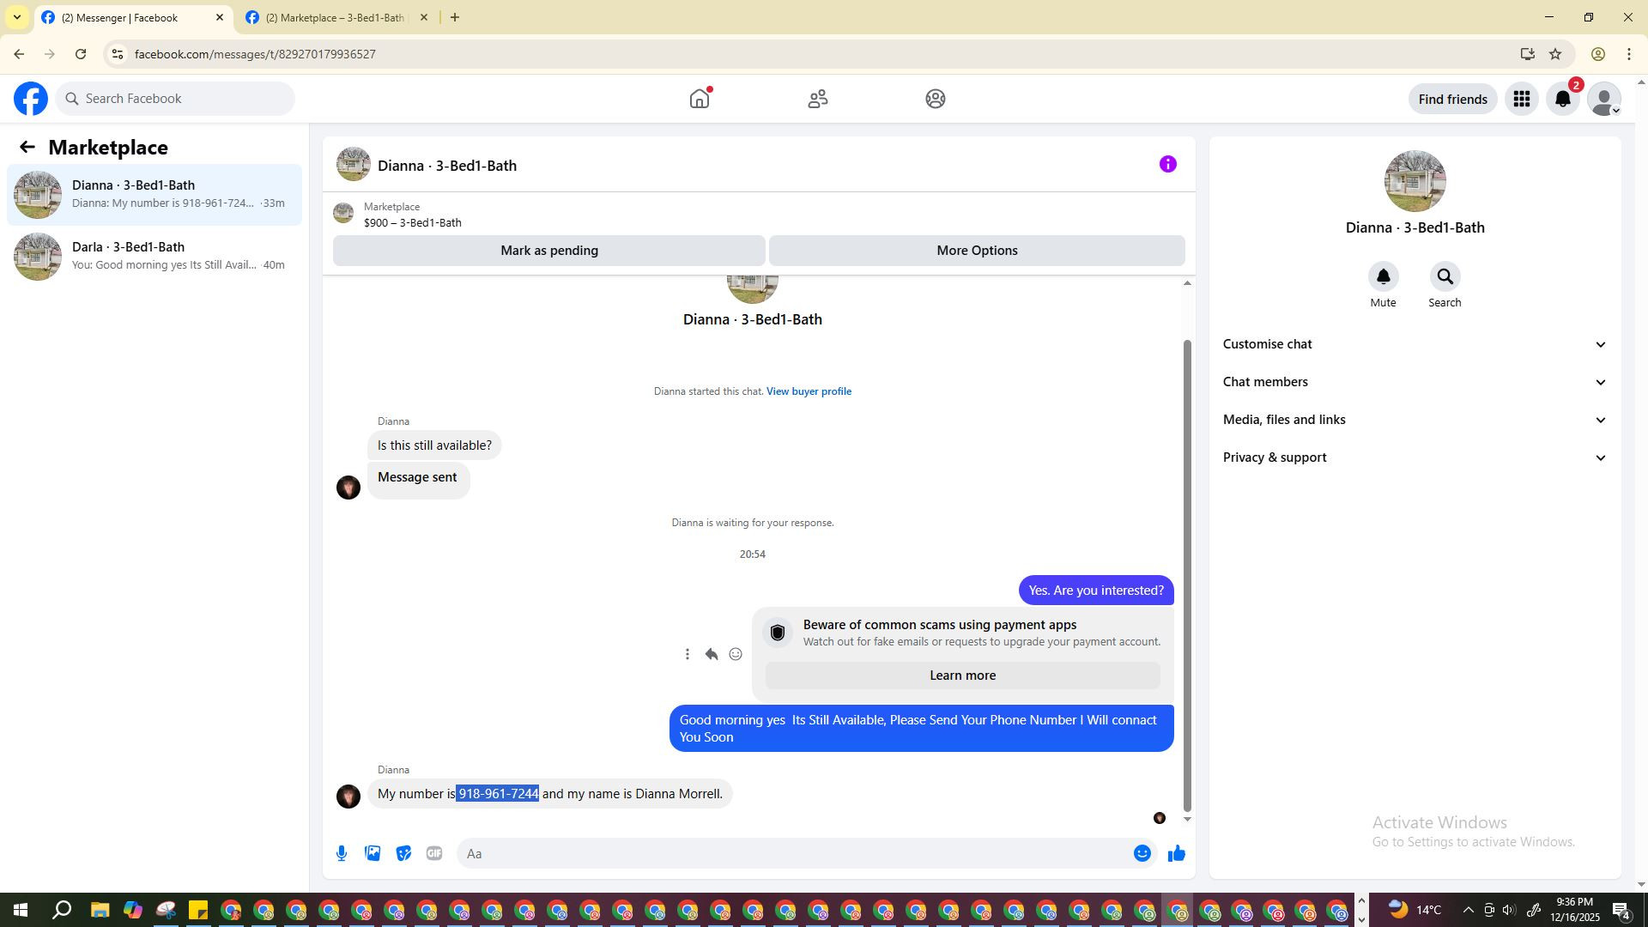Choose a GIF

coord(434,853)
